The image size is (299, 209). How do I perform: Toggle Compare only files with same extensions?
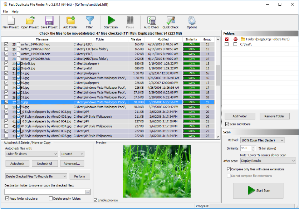229,169
